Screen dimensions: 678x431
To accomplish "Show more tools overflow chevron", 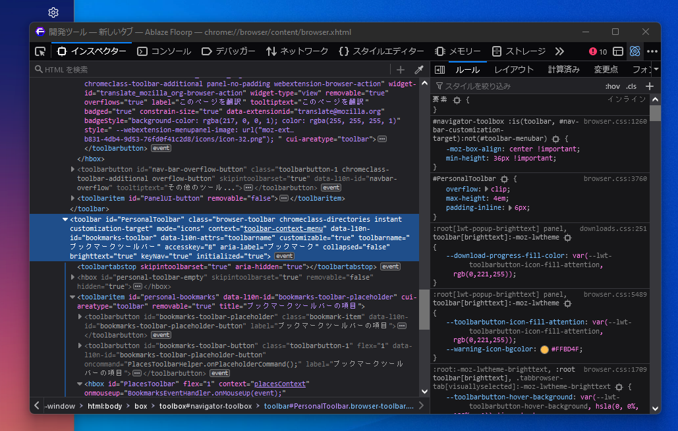I will coord(559,51).
